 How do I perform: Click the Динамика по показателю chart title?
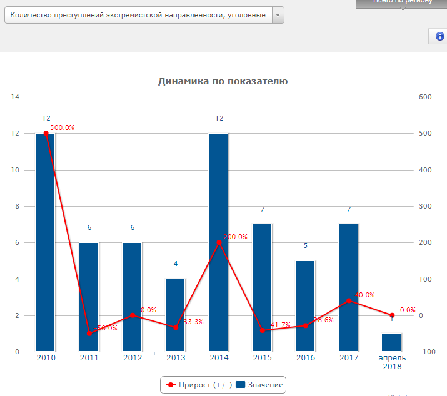tap(223, 81)
